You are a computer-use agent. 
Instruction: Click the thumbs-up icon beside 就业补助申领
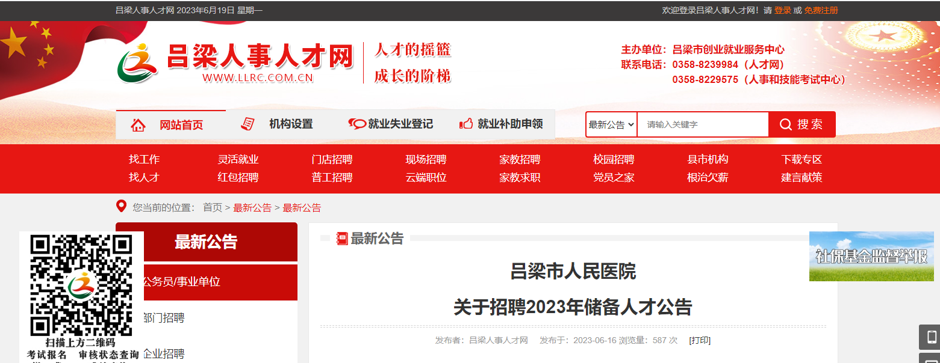466,124
